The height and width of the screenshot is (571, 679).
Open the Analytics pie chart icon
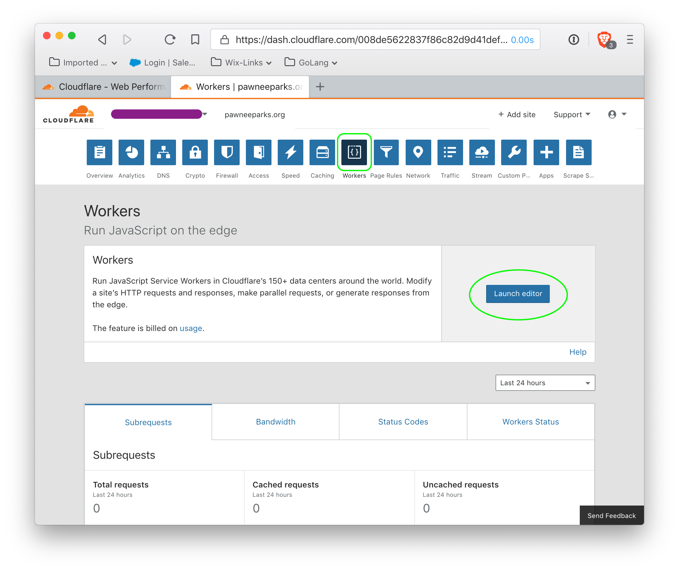(x=131, y=152)
